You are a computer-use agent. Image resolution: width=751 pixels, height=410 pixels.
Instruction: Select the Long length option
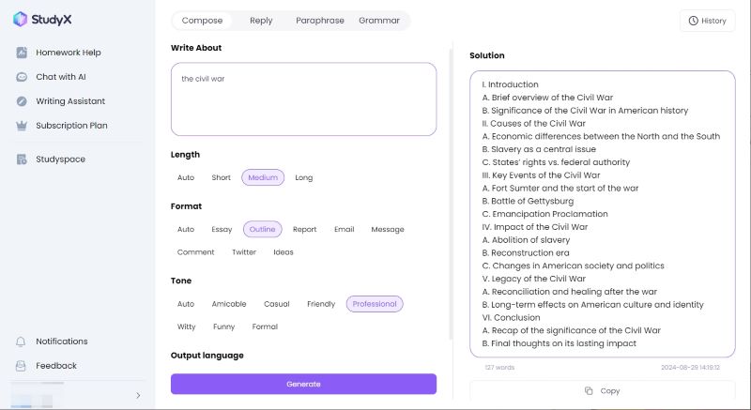click(303, 177)
